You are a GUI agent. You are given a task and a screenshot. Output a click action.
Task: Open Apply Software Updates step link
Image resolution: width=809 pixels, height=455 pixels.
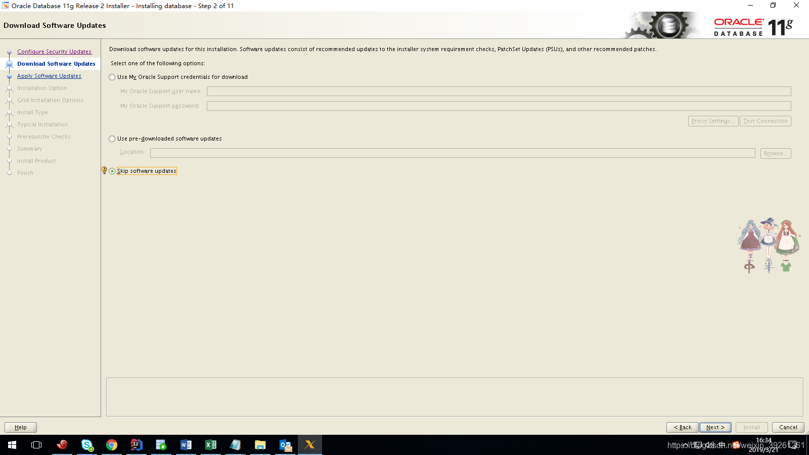[49, 76]
